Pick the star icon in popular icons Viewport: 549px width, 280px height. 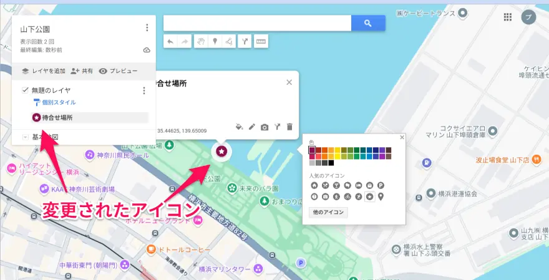[369, 196]
